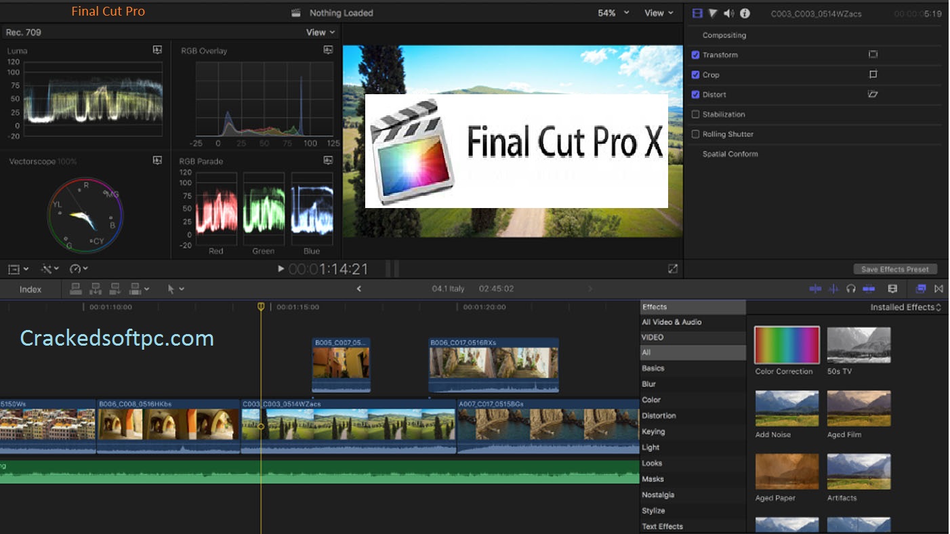Connect clip to primary storyline icon
This screenshot has height=534, width=950.
(76, 289)
